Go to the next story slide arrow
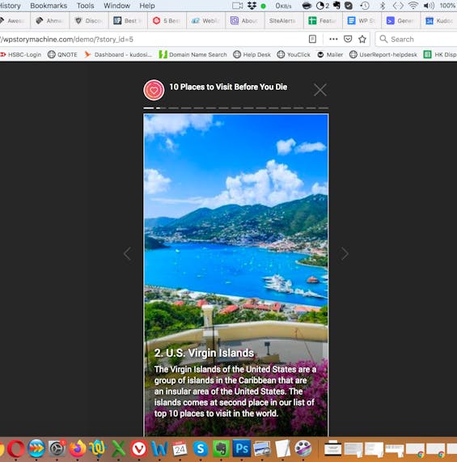 (x=345, y=254)
